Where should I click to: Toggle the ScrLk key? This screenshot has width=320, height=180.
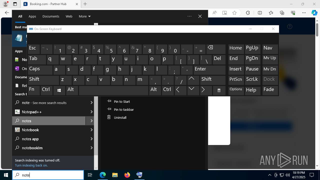252,80
